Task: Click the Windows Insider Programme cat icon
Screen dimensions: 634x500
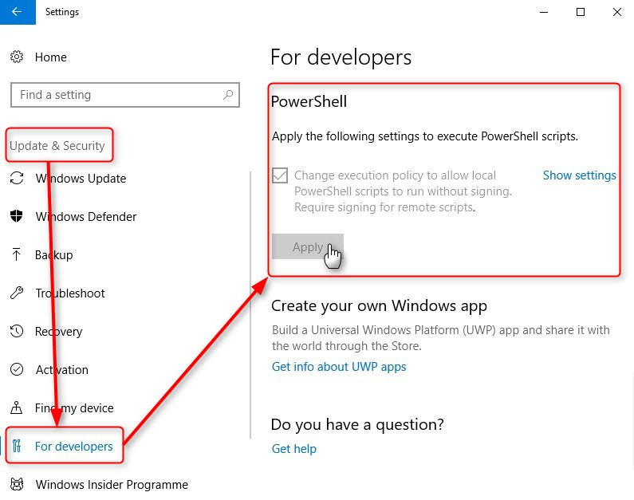Action: [17, 484]
